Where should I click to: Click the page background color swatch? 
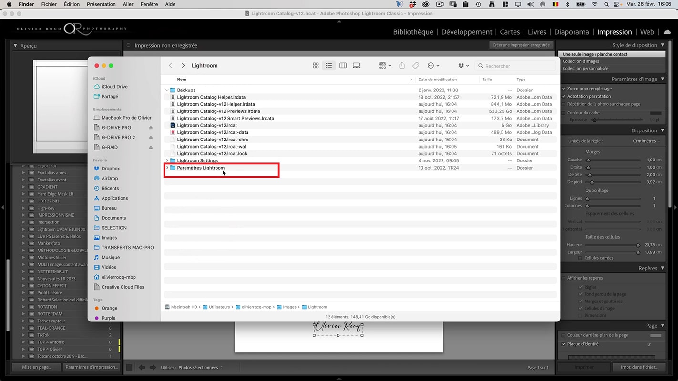tap(656, 335)
